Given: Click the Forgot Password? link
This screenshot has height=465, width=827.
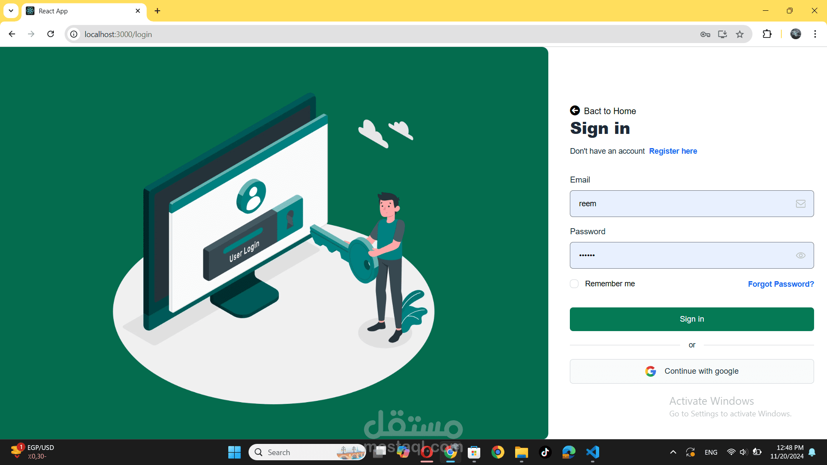Looking at the screenshot, I should click(x=780, y=284).
